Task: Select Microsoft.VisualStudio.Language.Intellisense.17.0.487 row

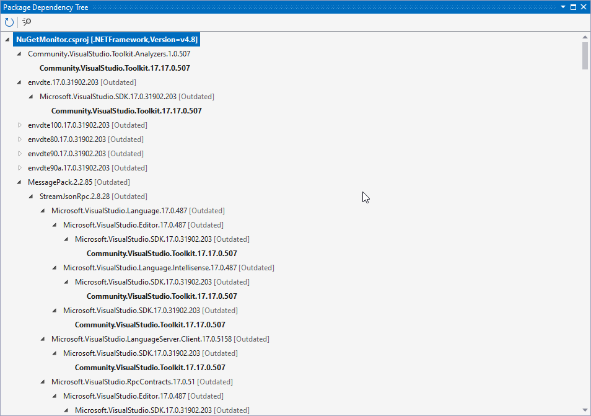Action: 169,268
